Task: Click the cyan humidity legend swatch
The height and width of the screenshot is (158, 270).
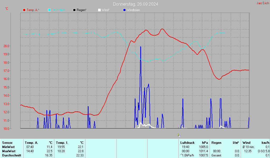Action: [x=49, y=10]
